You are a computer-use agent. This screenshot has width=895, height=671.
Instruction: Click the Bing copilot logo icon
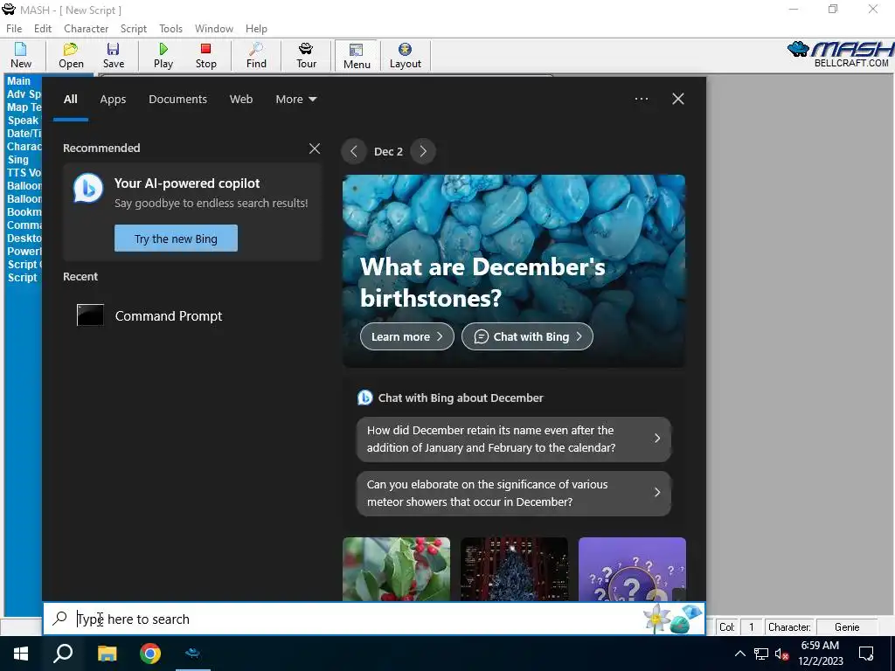[88, 189]
